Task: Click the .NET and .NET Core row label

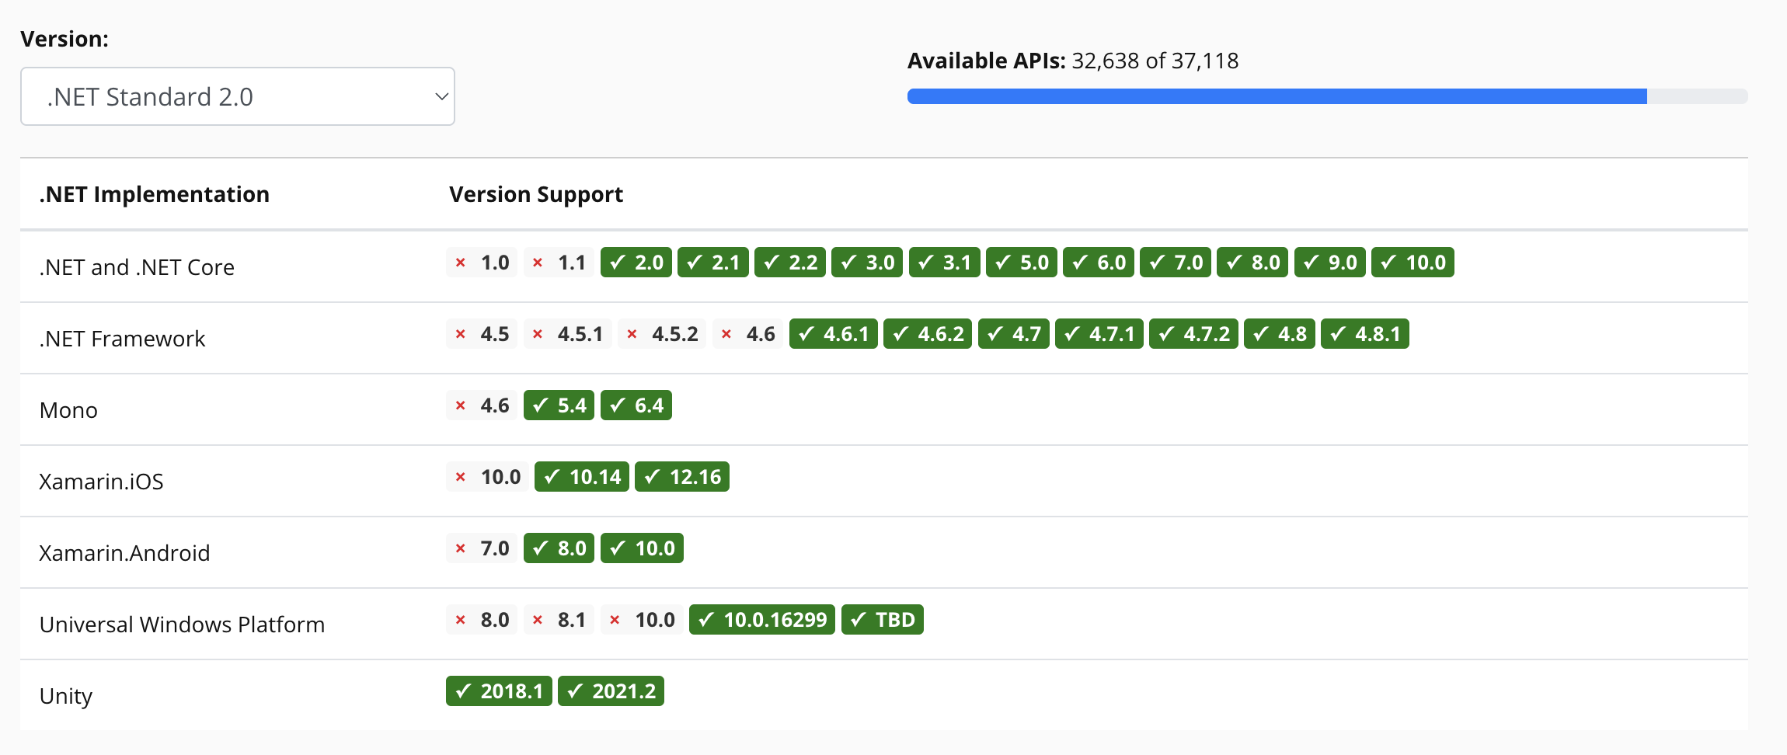Action: pos(137,267)
